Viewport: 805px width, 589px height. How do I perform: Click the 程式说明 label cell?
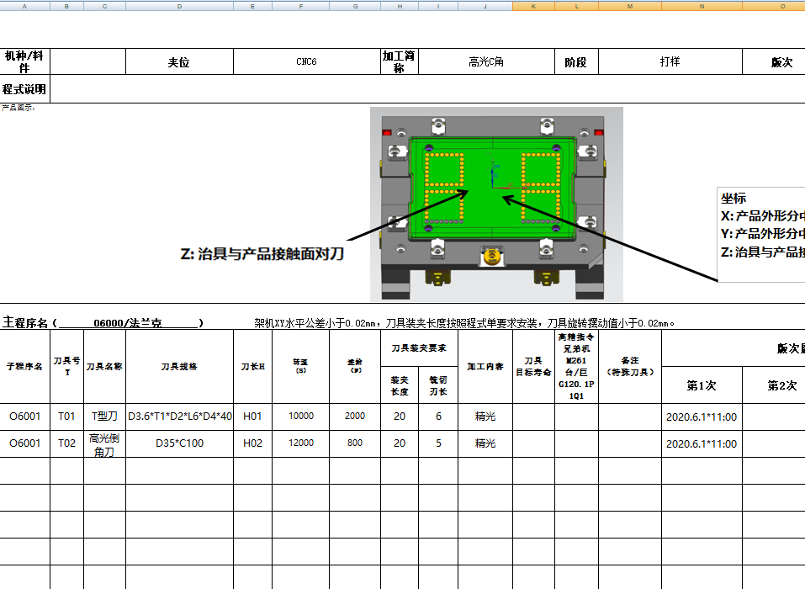coord(24,89)
